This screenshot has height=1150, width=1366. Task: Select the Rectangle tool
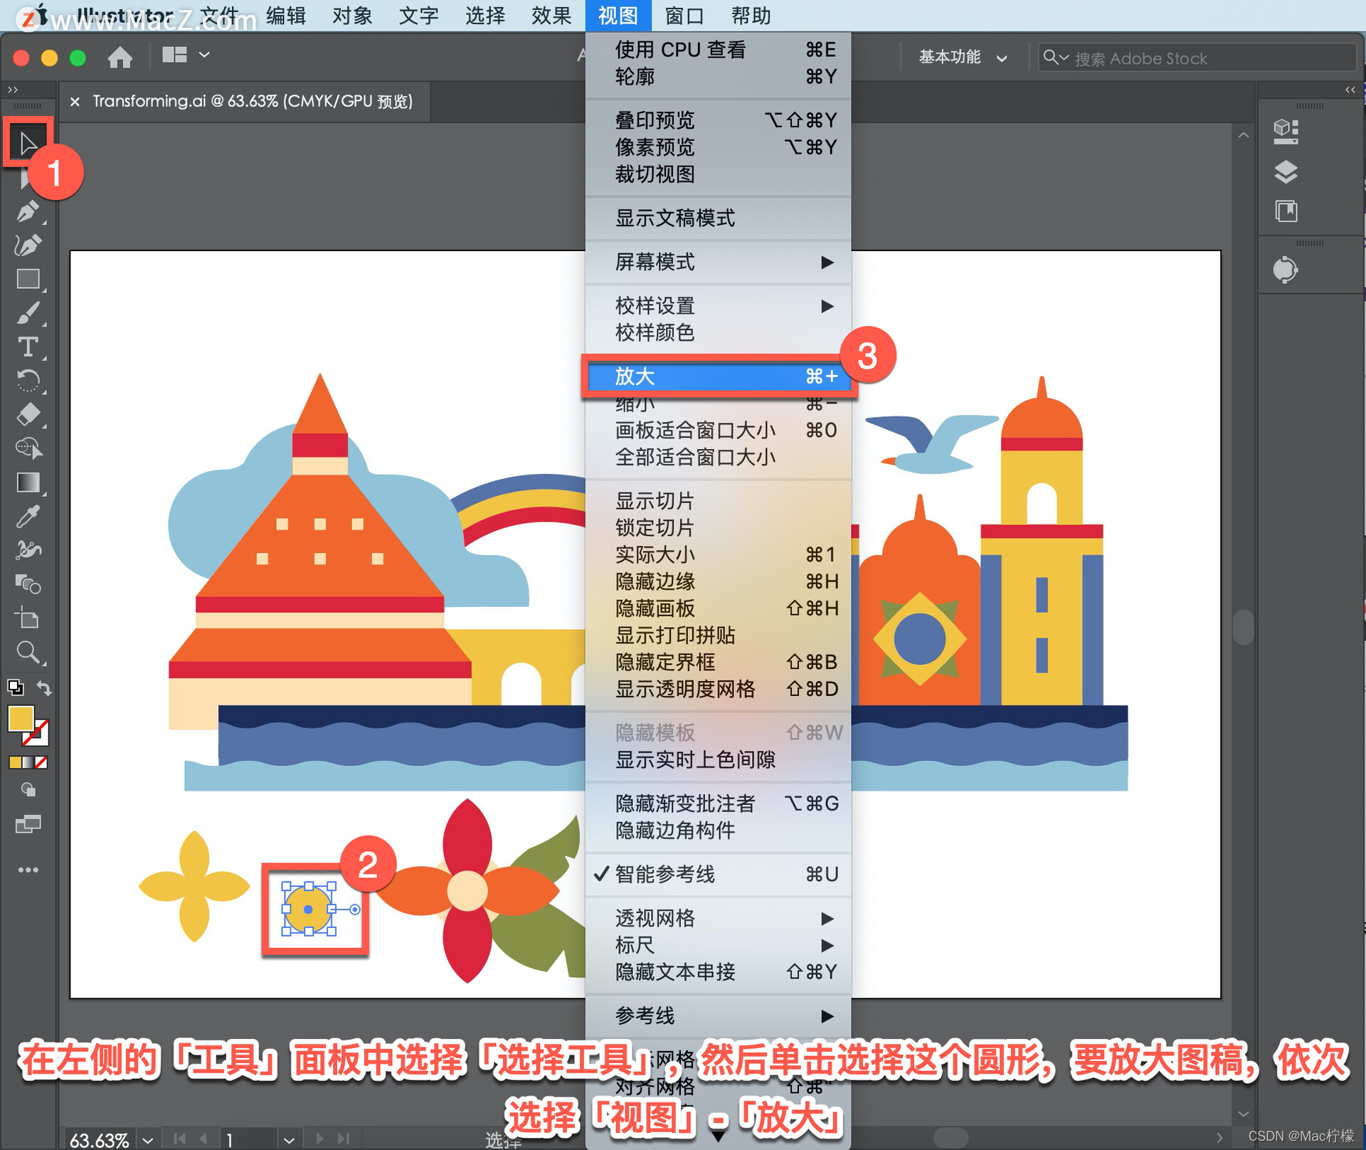tap(28, 279)
